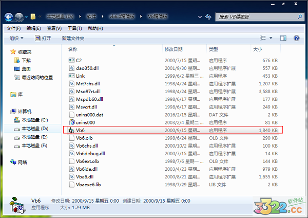Select vb6.0精简版 in the address breadcrumb
308x218 pixels.
coord(122,16)
